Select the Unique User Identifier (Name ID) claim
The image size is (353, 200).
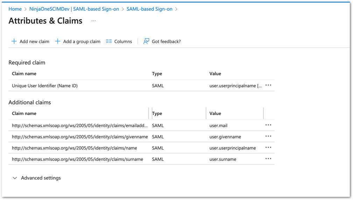point(45,86)
